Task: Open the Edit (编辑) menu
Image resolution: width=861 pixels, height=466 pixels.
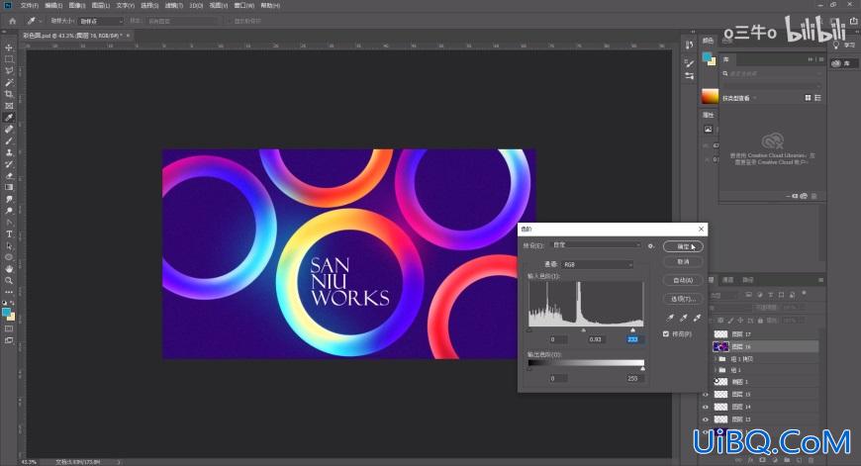Action: pos(53,6)
